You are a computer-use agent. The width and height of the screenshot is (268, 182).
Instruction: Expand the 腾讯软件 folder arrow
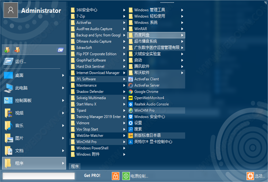click(182, 67)
